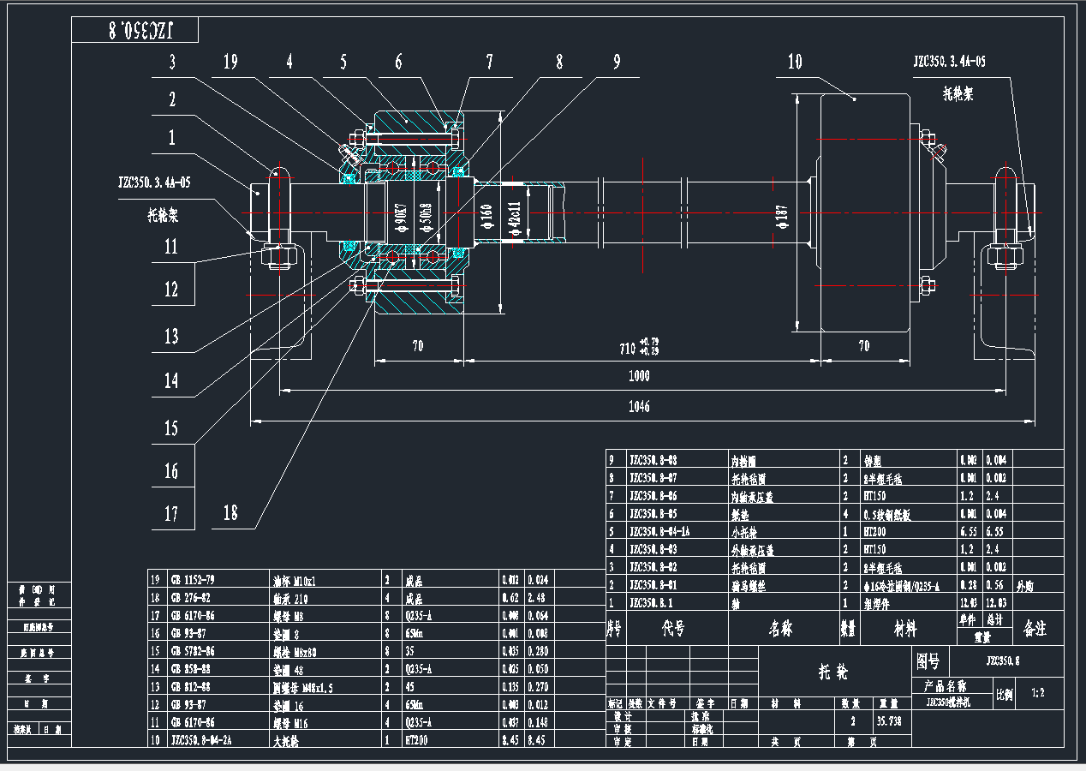Click leader callout number "10" above large roller

pyautogui.click(x=796, y=62)
